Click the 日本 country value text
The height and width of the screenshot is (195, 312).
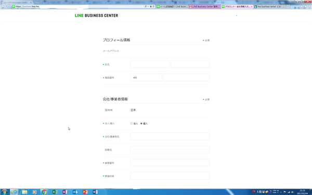tap(133, 110)
